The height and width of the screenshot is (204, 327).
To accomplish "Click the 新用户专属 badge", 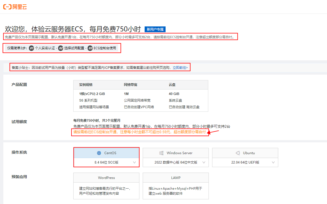I will [155, 29].
